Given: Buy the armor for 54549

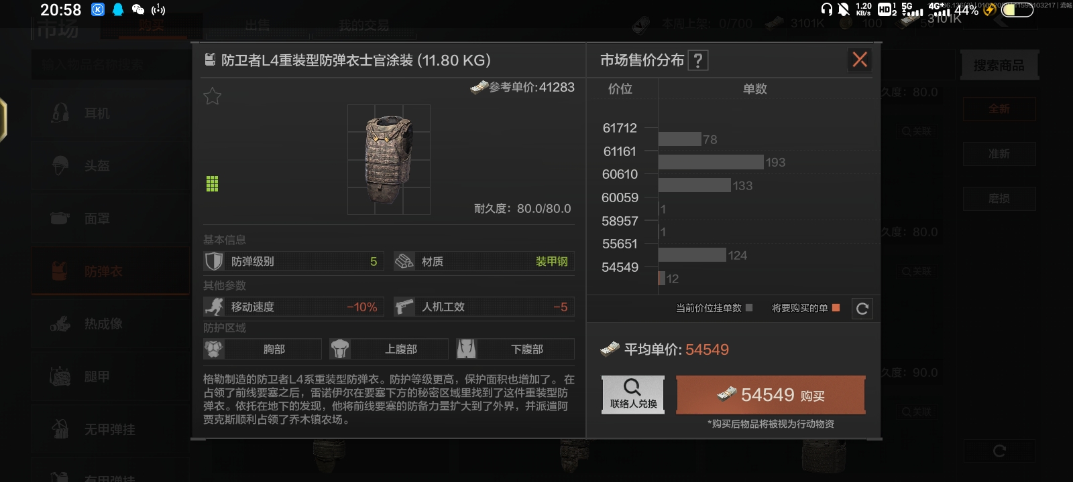Looking at the screenshot, I should 771,394.
